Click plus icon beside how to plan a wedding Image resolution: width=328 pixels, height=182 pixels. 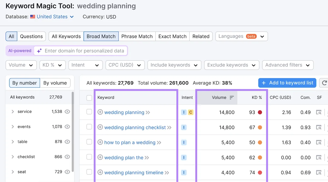coord(100,142)
